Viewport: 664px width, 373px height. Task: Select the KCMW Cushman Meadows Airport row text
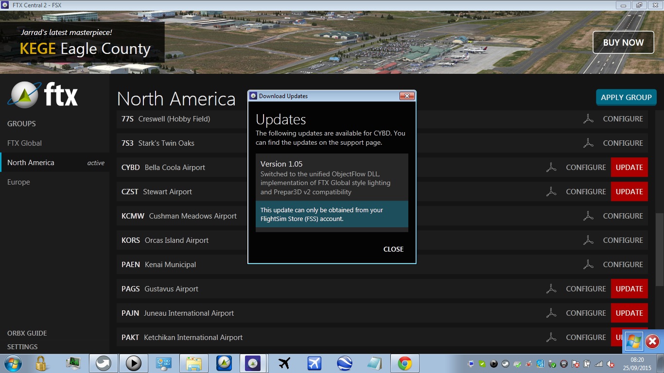point(179,216)
